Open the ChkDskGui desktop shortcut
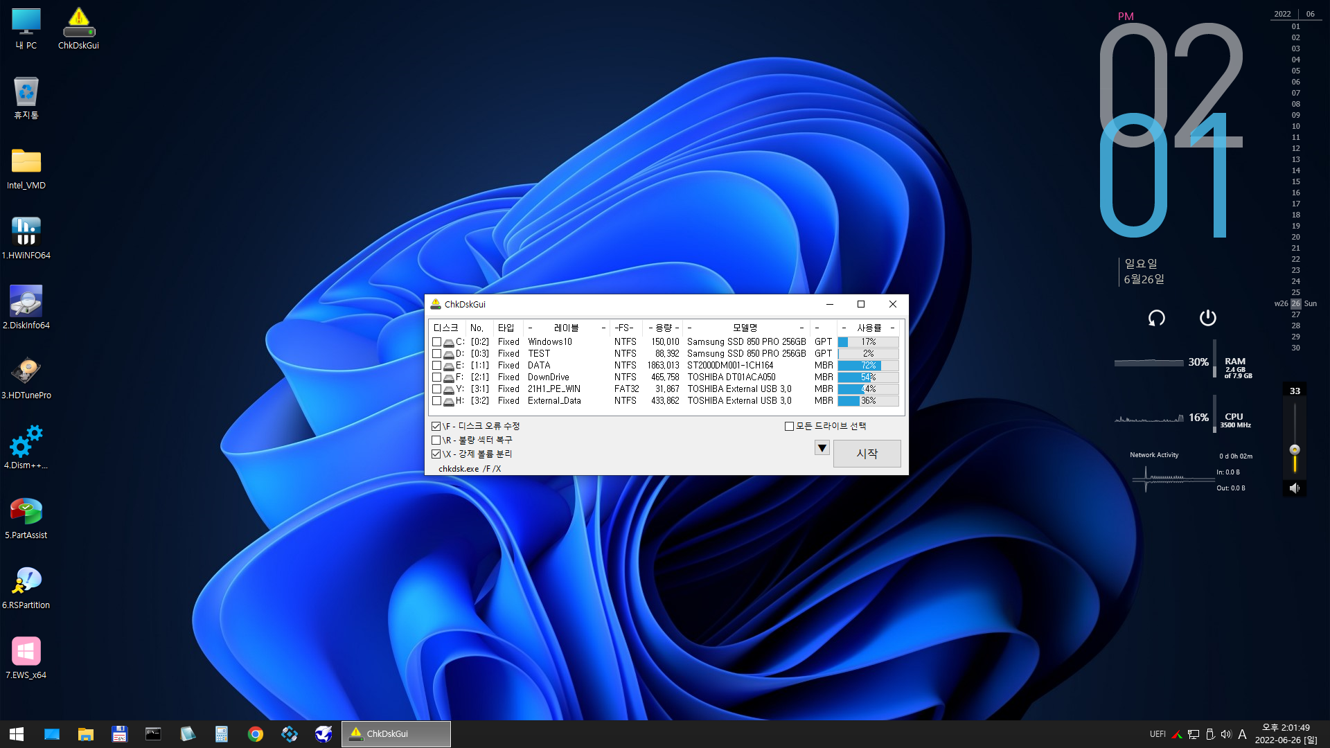This screenshot has width=1330, height=748. (x=78, y=29)
